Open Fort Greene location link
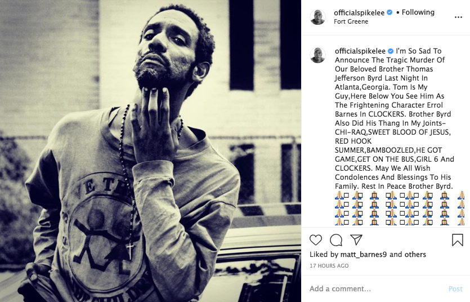 pos(351,21)
